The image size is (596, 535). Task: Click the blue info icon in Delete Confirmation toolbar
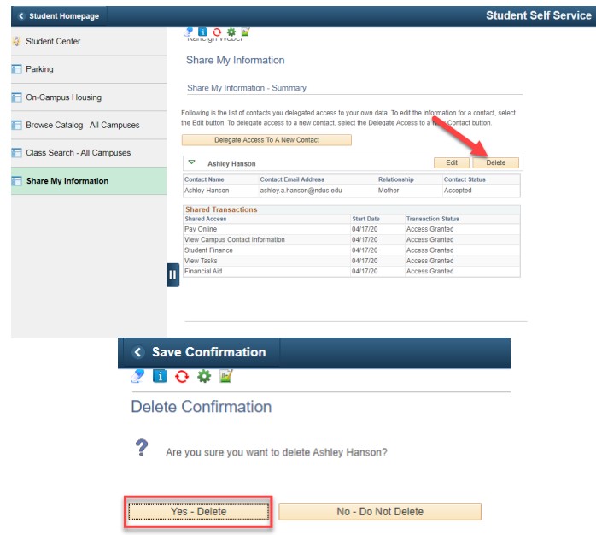pyautogui.click(x=160, y=376)
